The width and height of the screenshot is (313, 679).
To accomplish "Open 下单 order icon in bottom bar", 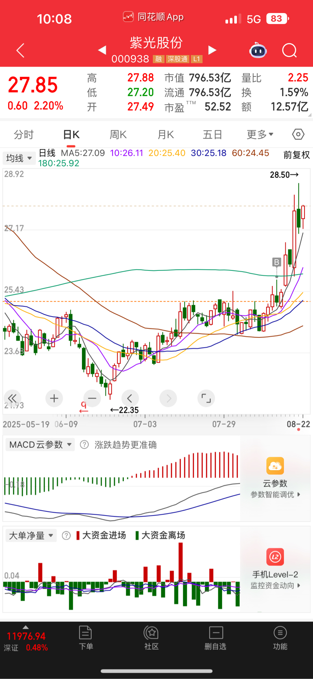I will tap(86, 633).
